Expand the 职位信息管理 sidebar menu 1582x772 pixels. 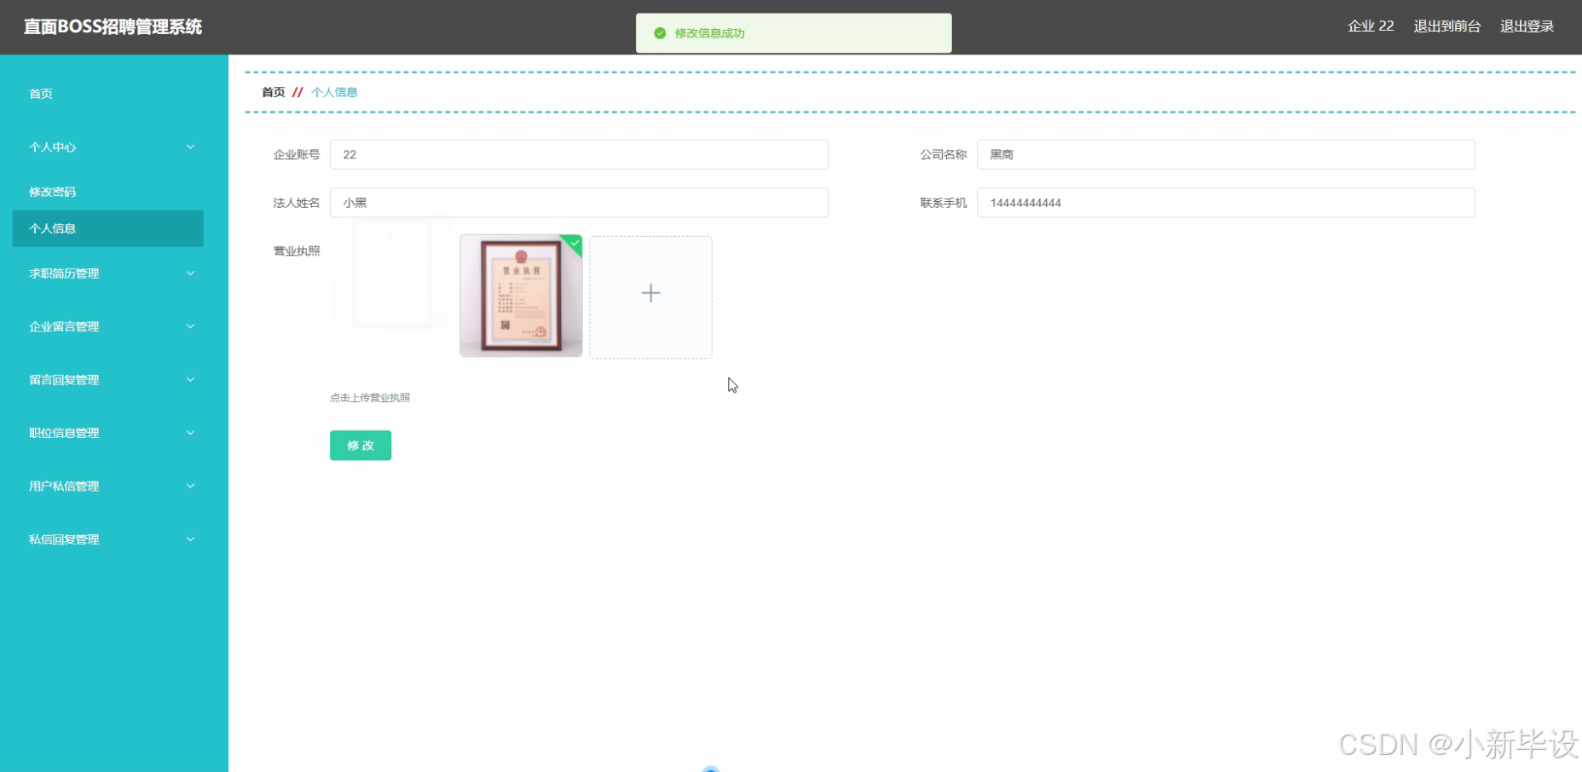pos(107,432)
